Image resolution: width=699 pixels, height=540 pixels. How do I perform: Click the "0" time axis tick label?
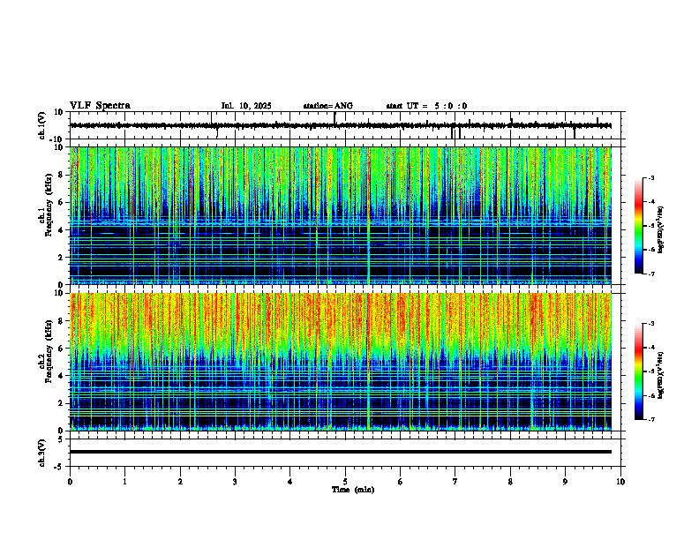pyautogui.click(x=70, y=482)
